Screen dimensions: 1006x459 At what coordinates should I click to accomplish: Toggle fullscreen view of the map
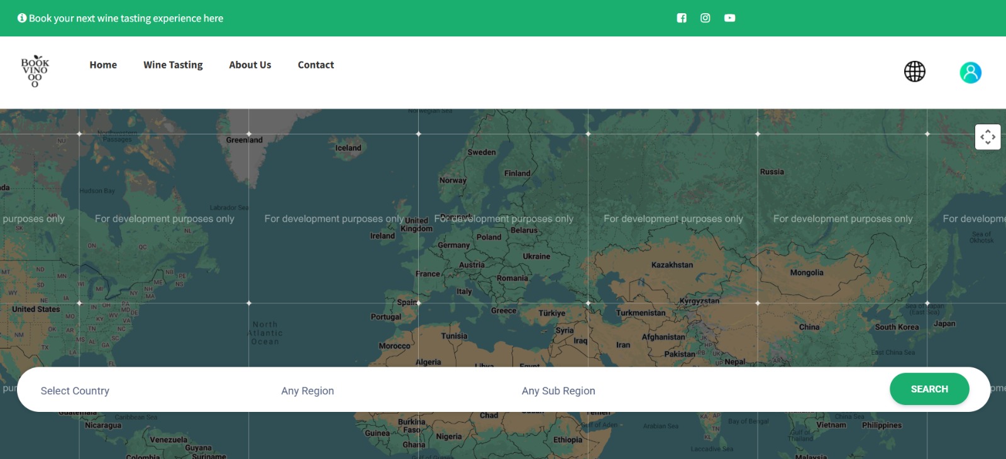point(987,137)
